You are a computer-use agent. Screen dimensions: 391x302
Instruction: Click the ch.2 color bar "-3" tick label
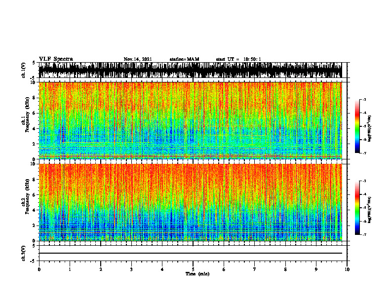coord(364,181)
